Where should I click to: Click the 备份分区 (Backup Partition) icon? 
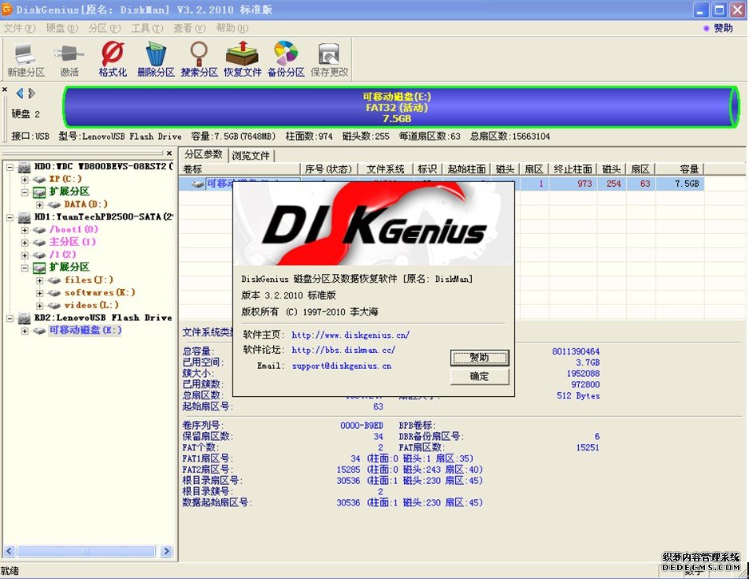point(285,56)
